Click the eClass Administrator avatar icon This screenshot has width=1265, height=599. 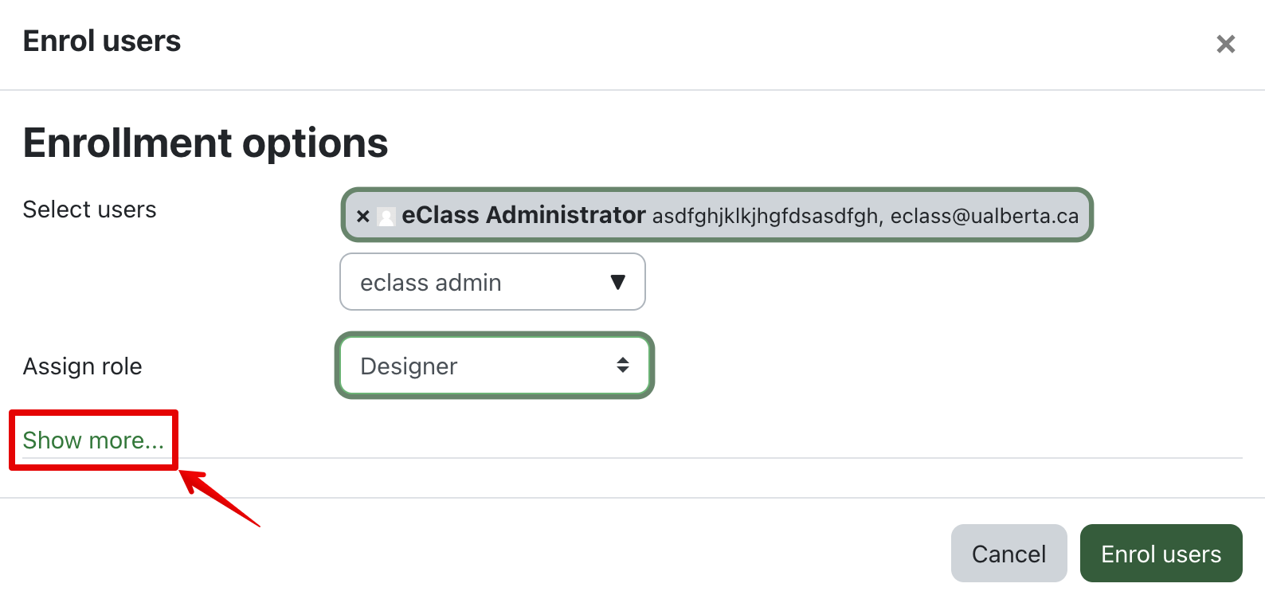point(386,217)
